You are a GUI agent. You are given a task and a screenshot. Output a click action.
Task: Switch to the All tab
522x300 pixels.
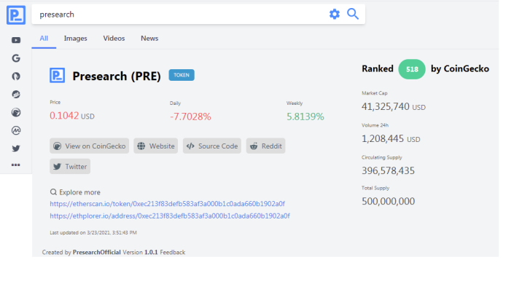click(44, 39)
